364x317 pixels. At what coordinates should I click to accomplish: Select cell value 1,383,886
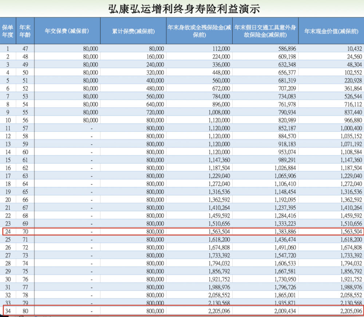point(285,231)
